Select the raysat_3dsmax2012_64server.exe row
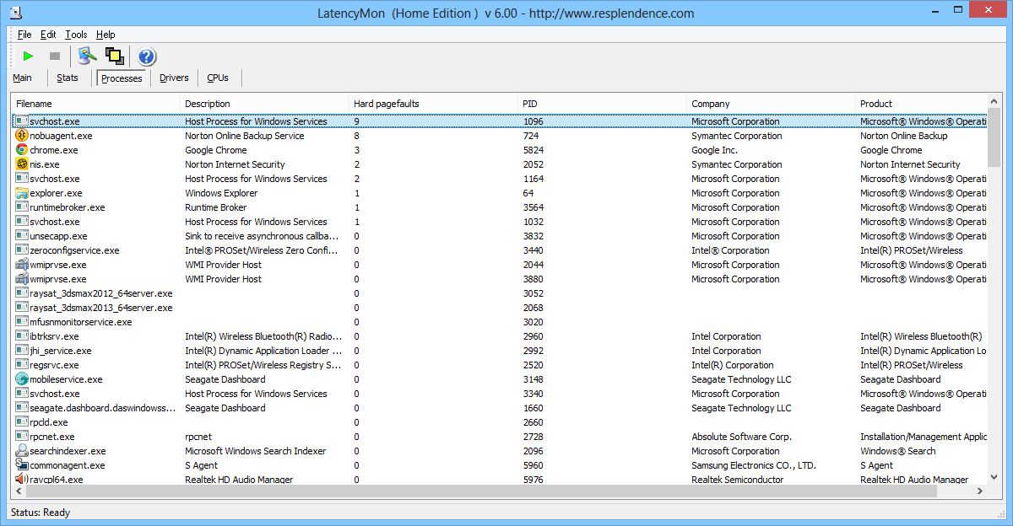The image size is (1013, 526). (499, 293)
